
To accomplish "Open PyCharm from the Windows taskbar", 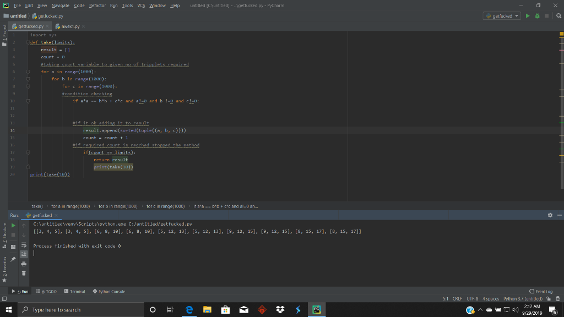I will click(316, 309).
